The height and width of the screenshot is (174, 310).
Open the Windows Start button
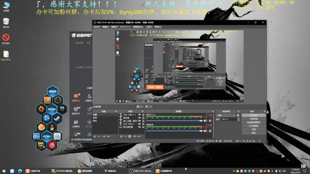point(4,171)
